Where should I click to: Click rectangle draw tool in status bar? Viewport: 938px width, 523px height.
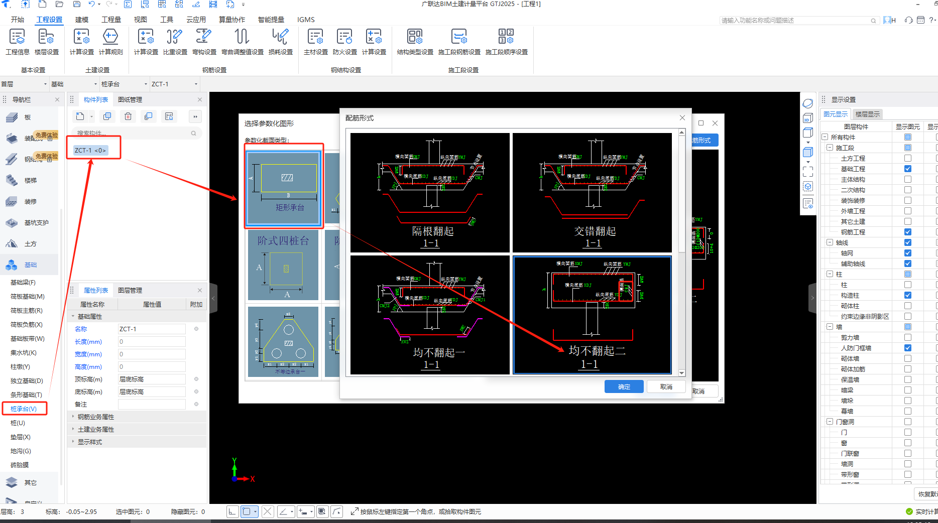[x=246, y=511]
